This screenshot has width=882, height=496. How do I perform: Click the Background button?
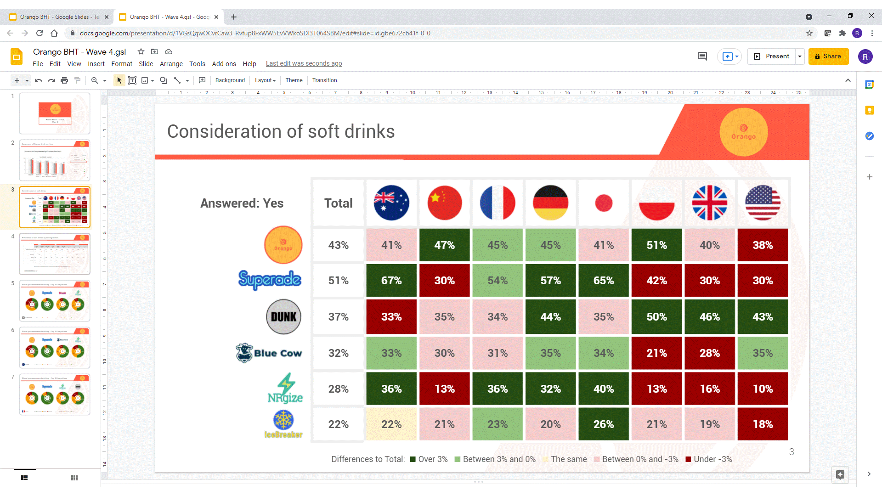coord(230,80)
